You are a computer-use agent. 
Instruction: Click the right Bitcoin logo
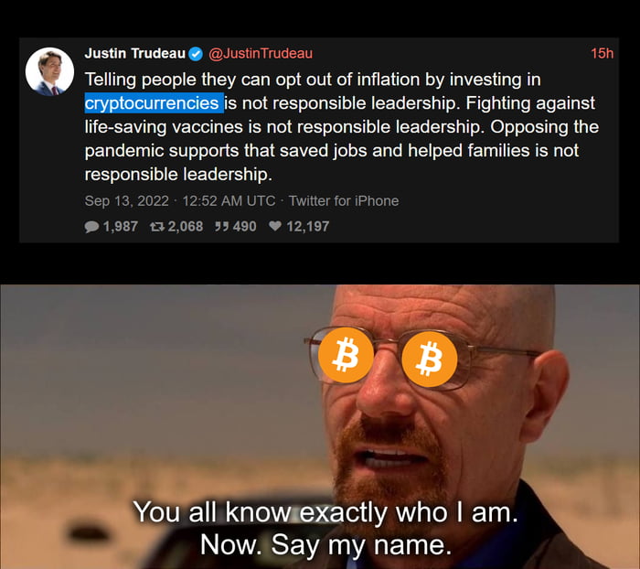click(x=430, y=359)
